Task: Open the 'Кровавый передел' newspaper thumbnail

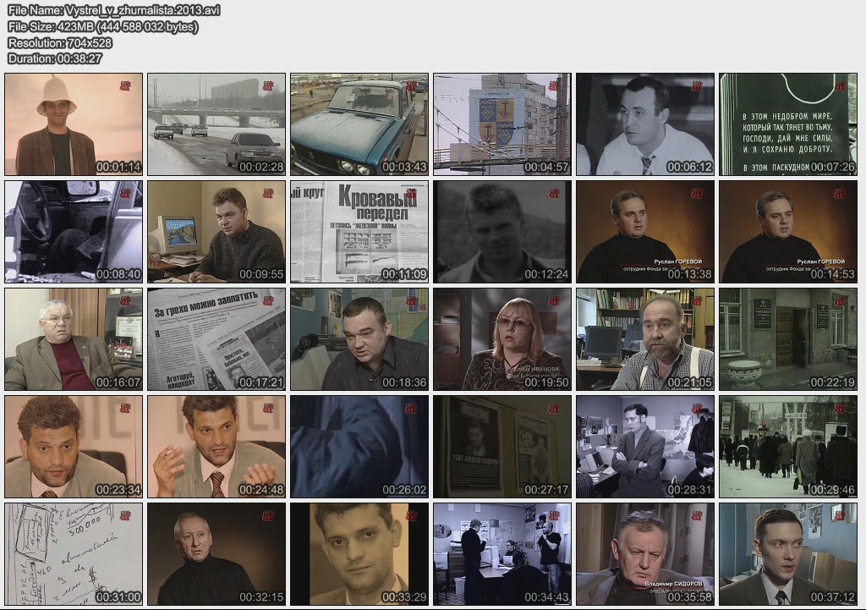Action: 359,232
